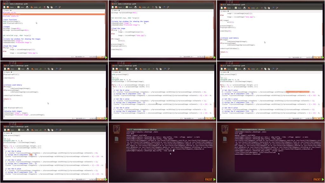
Task: Click Save in frame ending with return 0
Action: pos(238,8)
